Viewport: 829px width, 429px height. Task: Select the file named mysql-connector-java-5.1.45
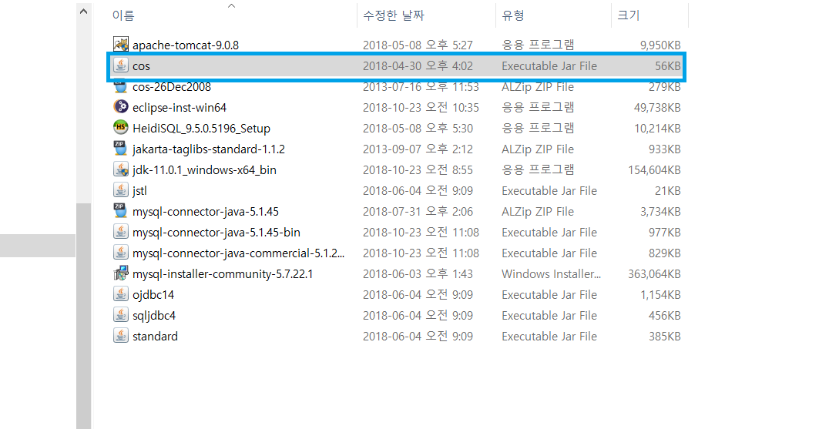[x=206, y=211]
